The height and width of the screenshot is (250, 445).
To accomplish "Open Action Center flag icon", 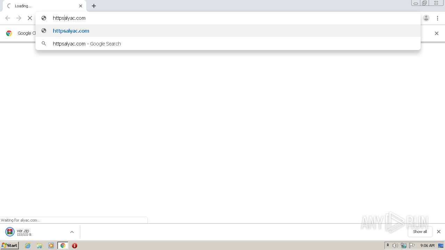I will (412, 245).
